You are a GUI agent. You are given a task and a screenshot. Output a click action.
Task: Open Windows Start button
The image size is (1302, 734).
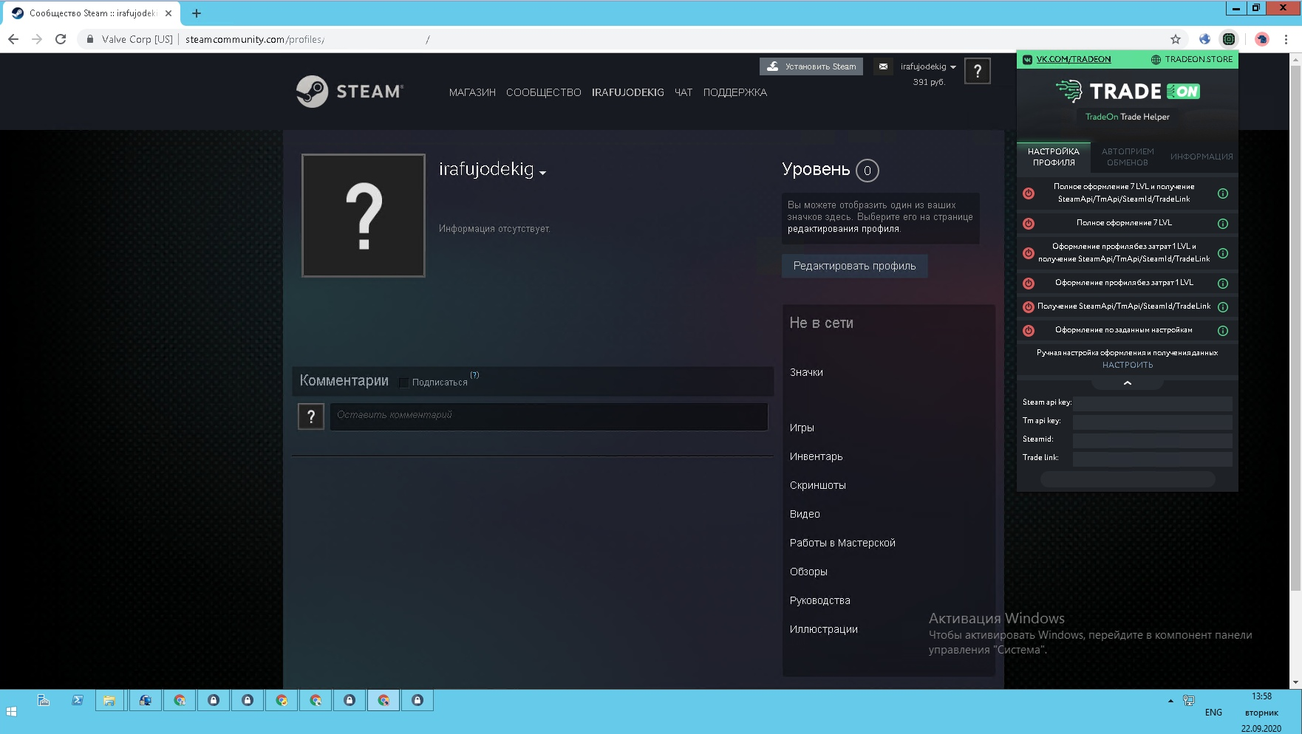point(11,712)
